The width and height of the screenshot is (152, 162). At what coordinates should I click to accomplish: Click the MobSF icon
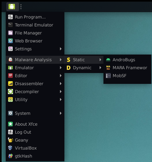108,76
